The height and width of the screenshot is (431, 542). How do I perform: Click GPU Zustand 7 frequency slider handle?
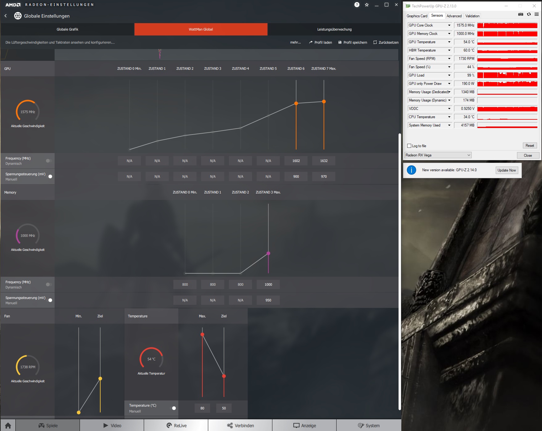[324, 102]
